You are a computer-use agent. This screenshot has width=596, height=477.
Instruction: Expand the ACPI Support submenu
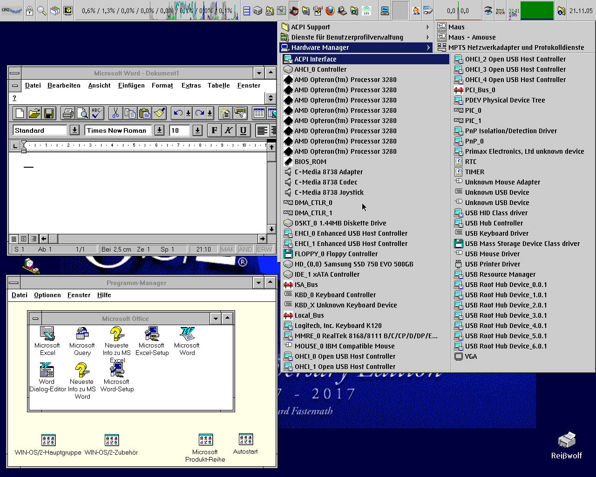pyautogui.click(x=356, y=27)
